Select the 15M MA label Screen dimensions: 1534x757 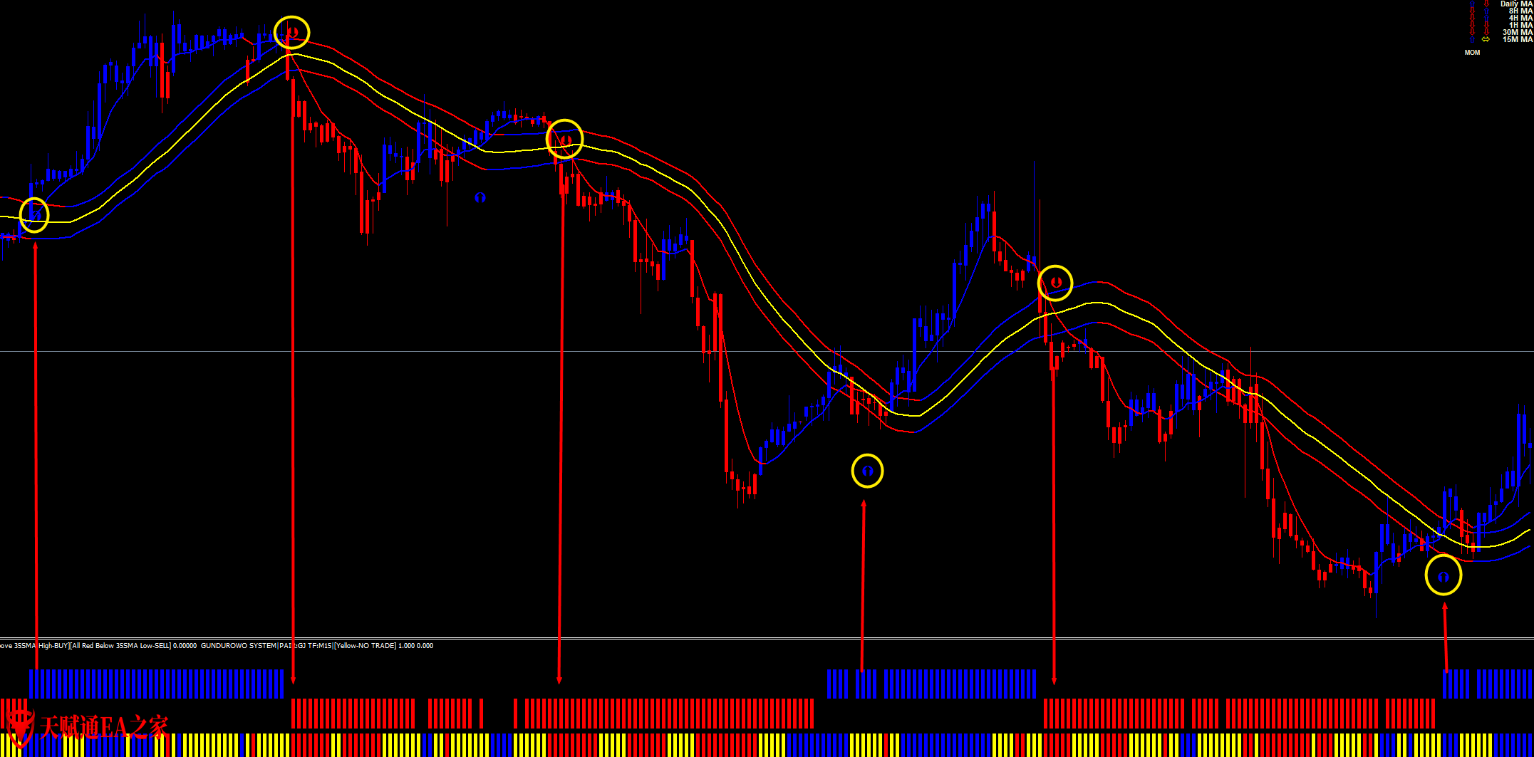coord(1518,39)
